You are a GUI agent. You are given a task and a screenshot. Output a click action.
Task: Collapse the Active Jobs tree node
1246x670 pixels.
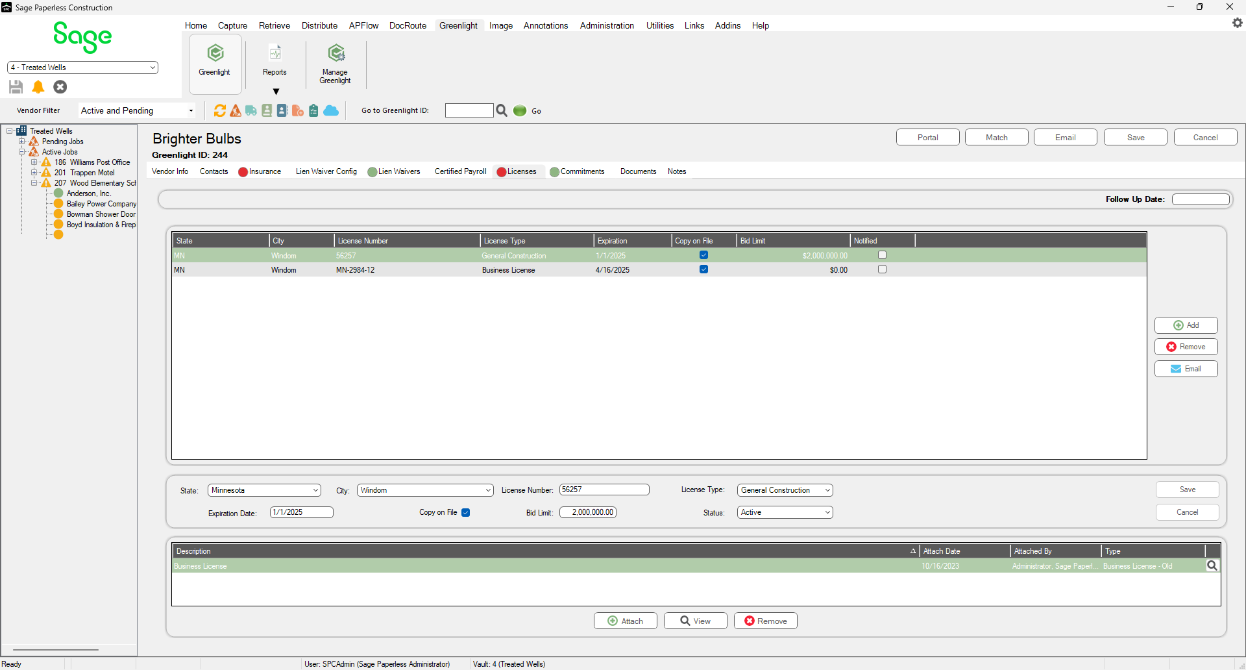pyautogui.click(x=22, y=152)
